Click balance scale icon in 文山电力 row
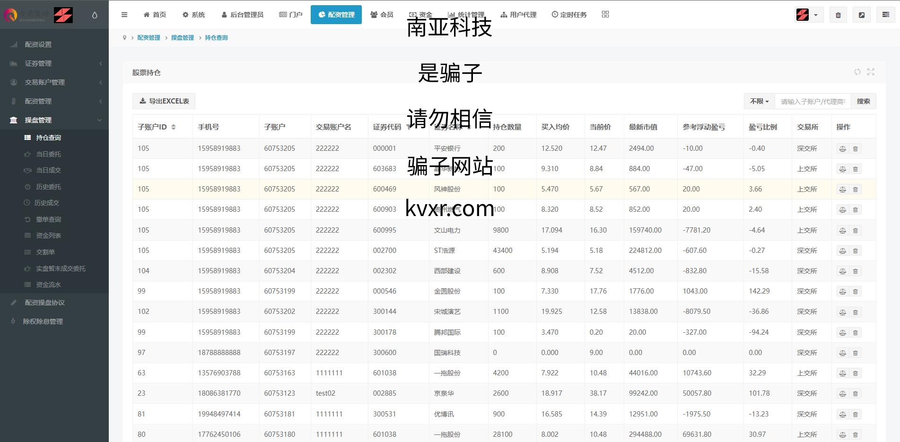The height and width of the screenshot is (442, 900). tap(843, 231)
